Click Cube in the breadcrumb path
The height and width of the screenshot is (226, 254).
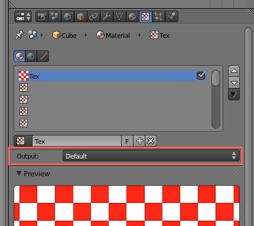pyautogui.click(x=64, y=35)
